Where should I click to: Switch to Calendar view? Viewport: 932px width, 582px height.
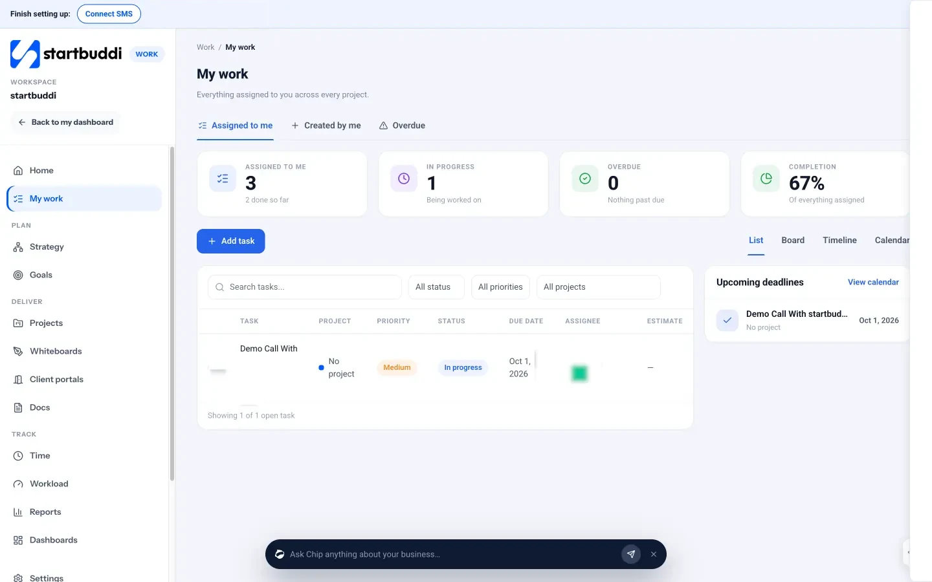point(892,241)
